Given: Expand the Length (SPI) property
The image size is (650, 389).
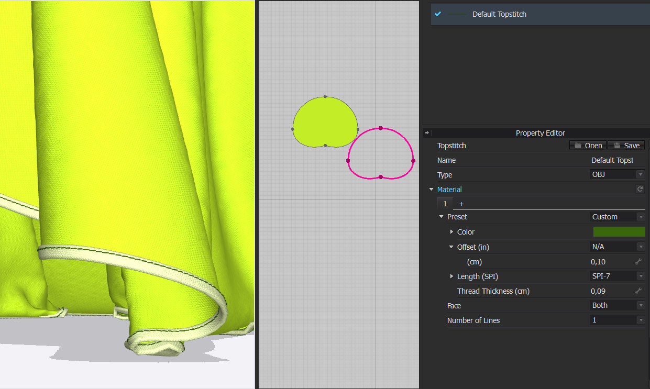Looking at the screenshot, I should pos(451,276).
